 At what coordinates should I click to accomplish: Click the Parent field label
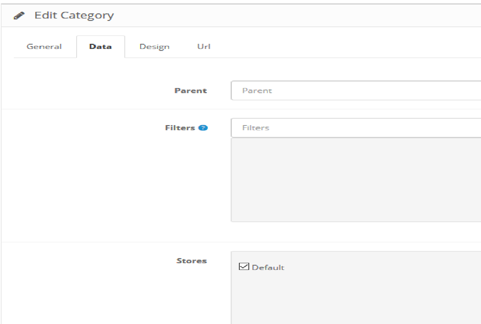191,90
